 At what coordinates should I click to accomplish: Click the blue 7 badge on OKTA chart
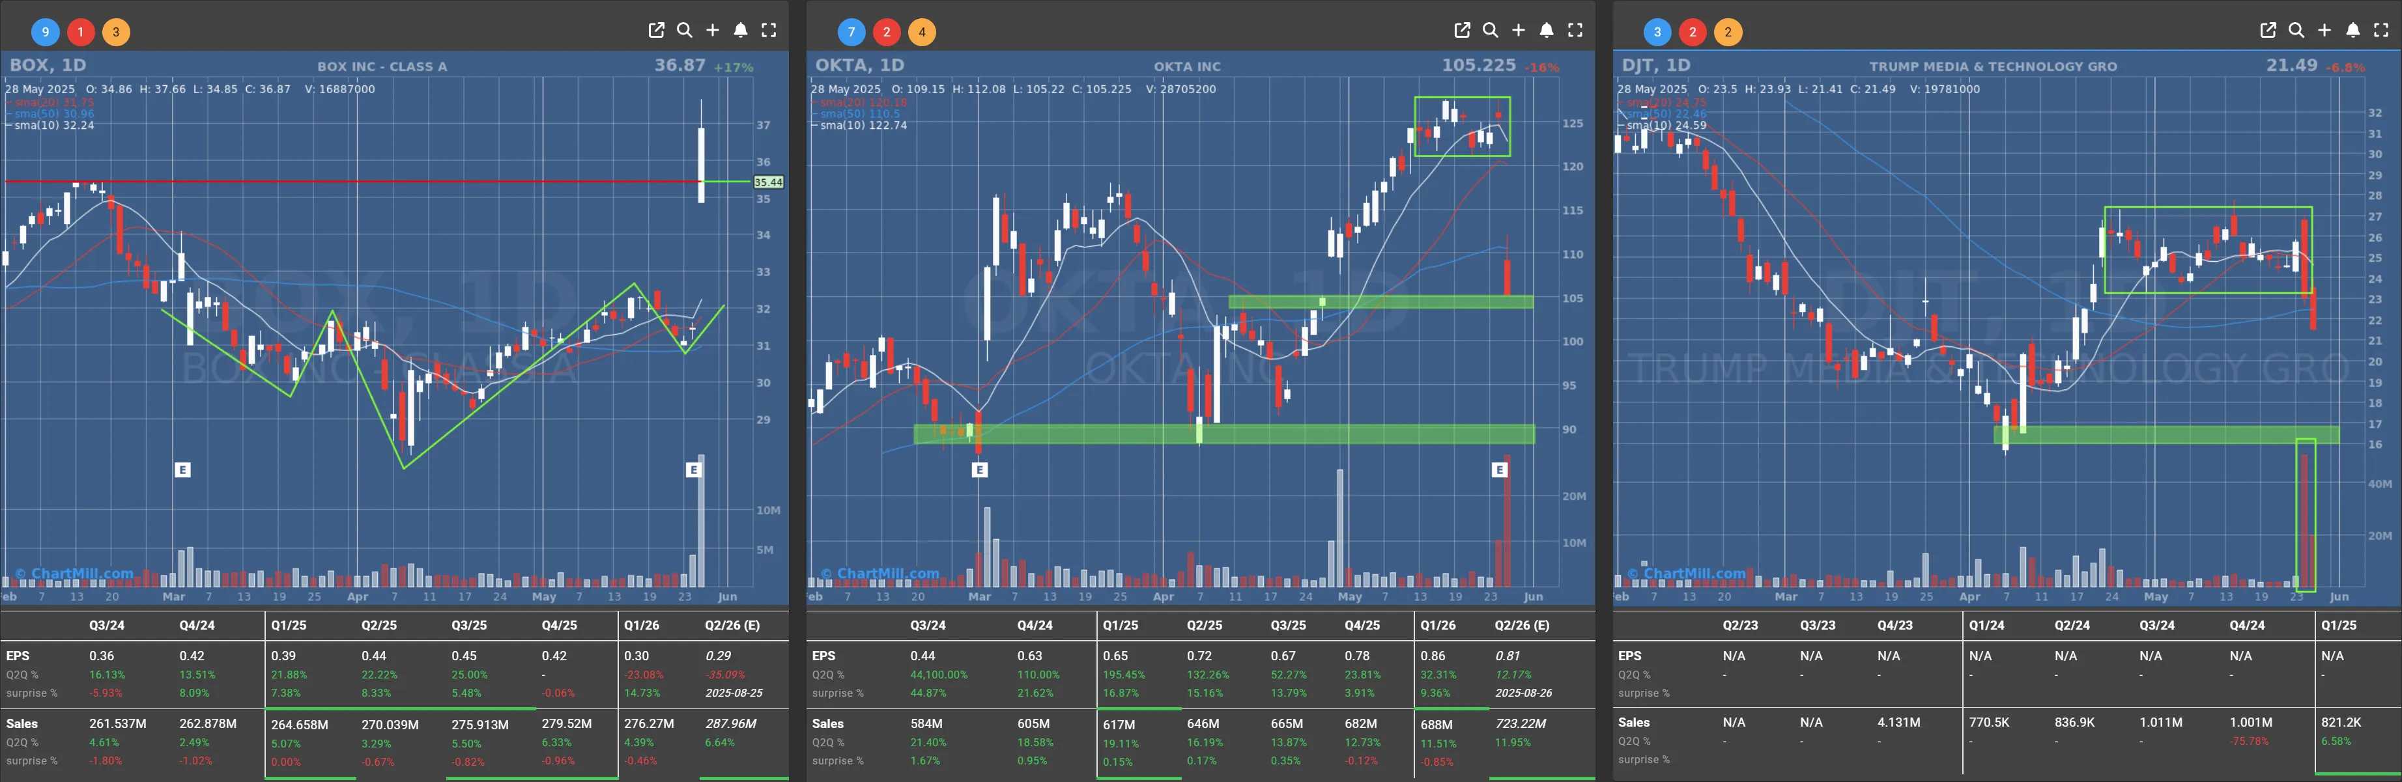(851, 32)
